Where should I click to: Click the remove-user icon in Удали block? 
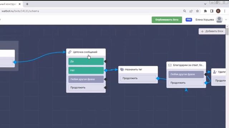coord(215,72)
